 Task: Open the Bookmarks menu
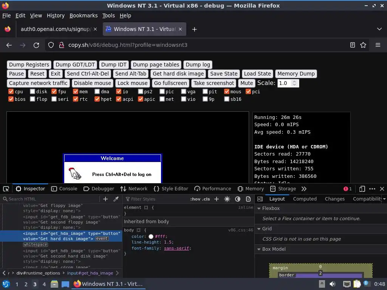click(84, 15)
